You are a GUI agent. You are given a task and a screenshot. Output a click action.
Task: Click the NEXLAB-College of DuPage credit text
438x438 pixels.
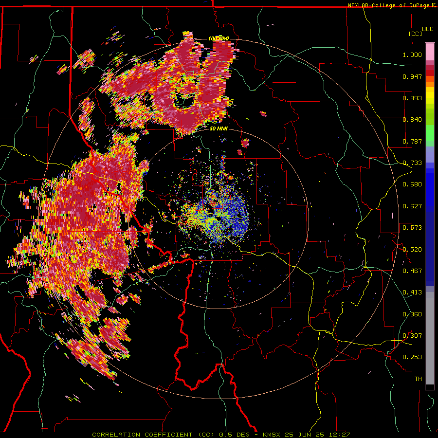[389, 5]
